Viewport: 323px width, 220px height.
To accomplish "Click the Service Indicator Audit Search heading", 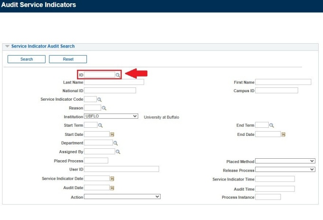I will [43, 46].
